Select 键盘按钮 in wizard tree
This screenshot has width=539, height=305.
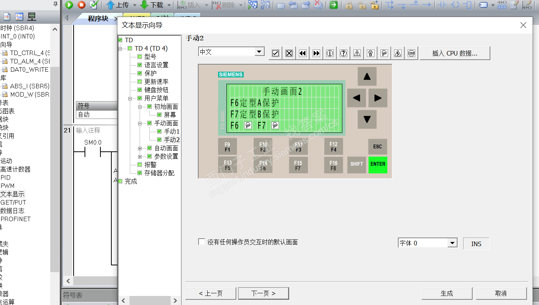coord(156,90)
